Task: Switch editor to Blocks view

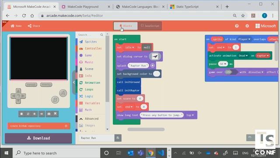Action: pyautogui.click(x=126, y=26)
